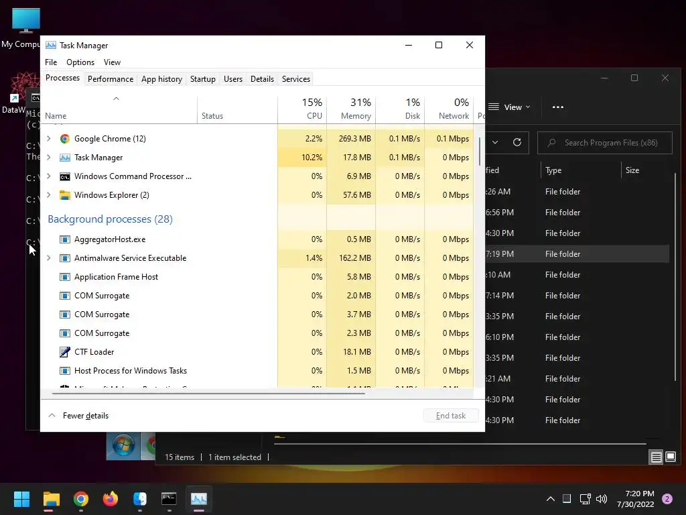
Task: Switch to the Users tab
Action: pos(232,79)
